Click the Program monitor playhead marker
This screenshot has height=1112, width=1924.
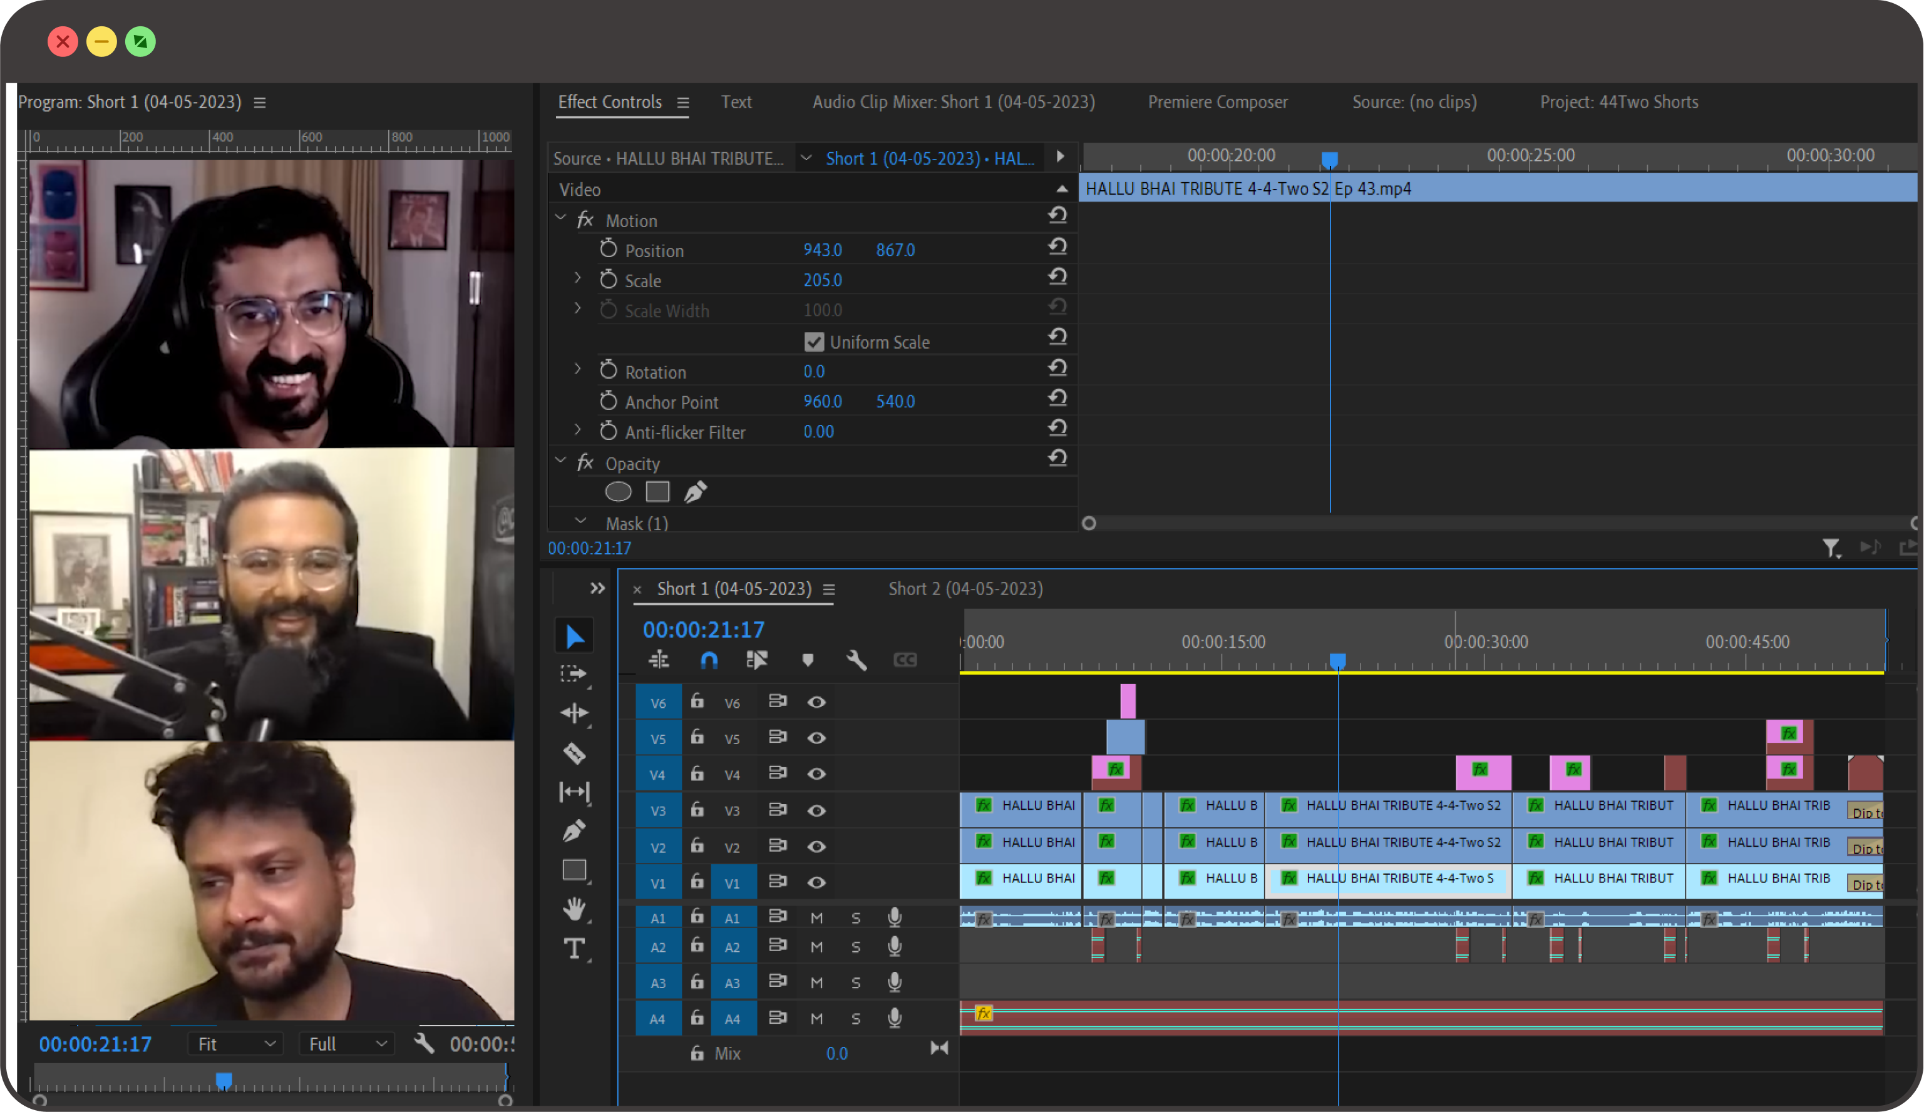coord(224,1080)
